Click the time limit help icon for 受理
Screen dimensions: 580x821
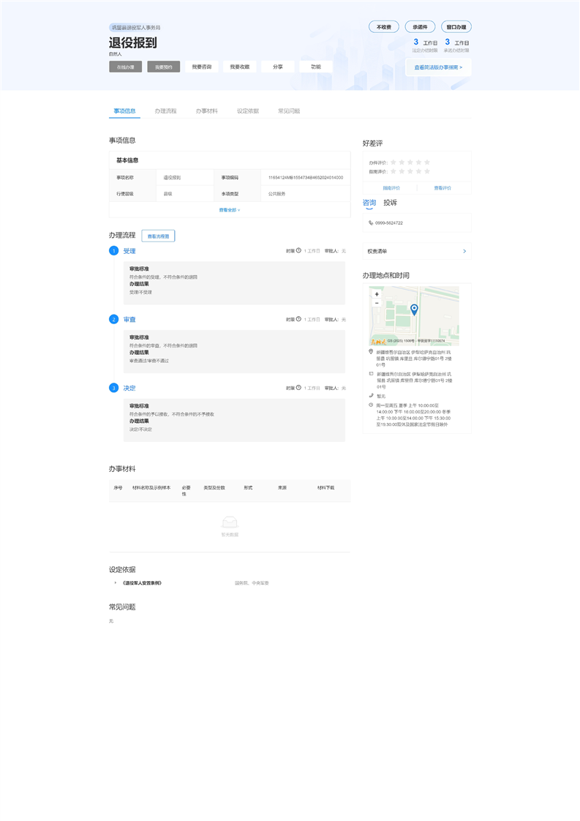click(x=298, y=251)
